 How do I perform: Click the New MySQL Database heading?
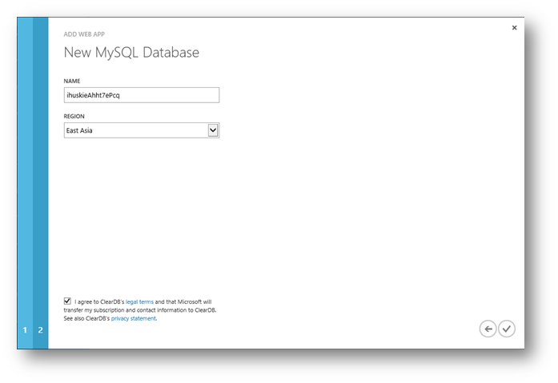[131, 53]
